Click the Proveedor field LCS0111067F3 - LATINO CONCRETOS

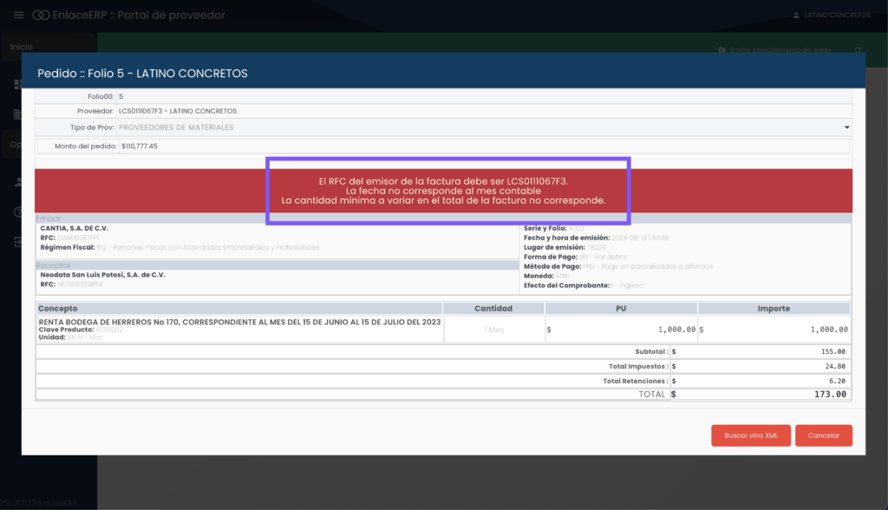[x=484, y=111]
